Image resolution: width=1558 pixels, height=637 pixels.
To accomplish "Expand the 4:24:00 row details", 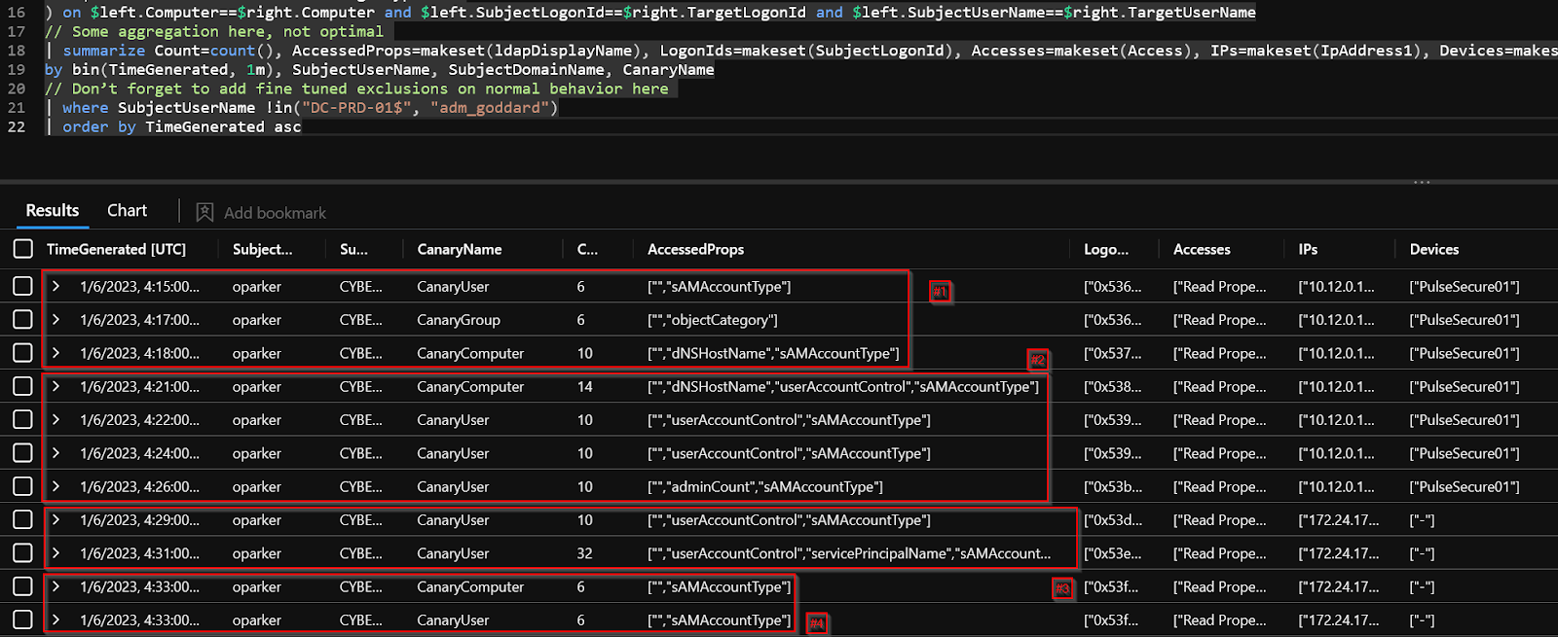I will tap(56, 453).
